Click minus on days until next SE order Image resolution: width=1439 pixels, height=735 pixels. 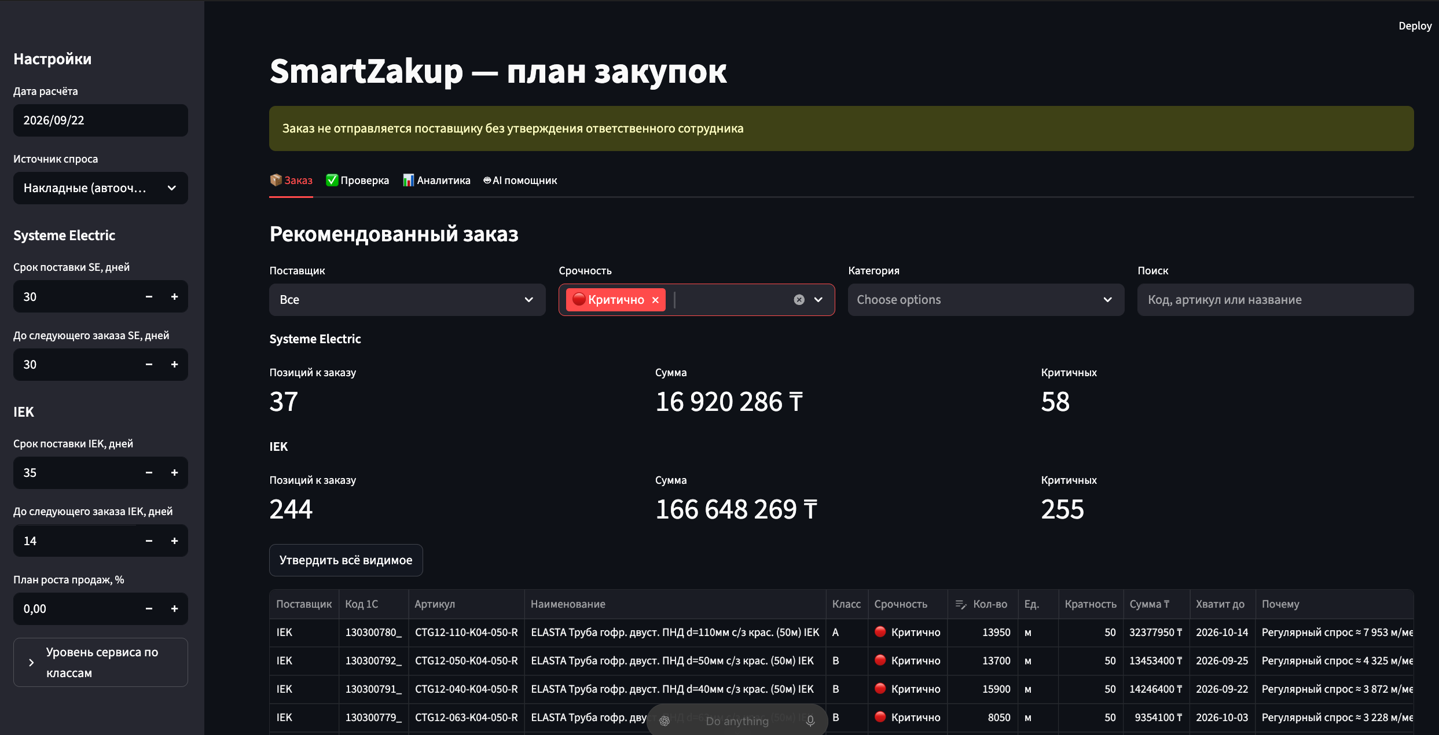coord(149,365)
